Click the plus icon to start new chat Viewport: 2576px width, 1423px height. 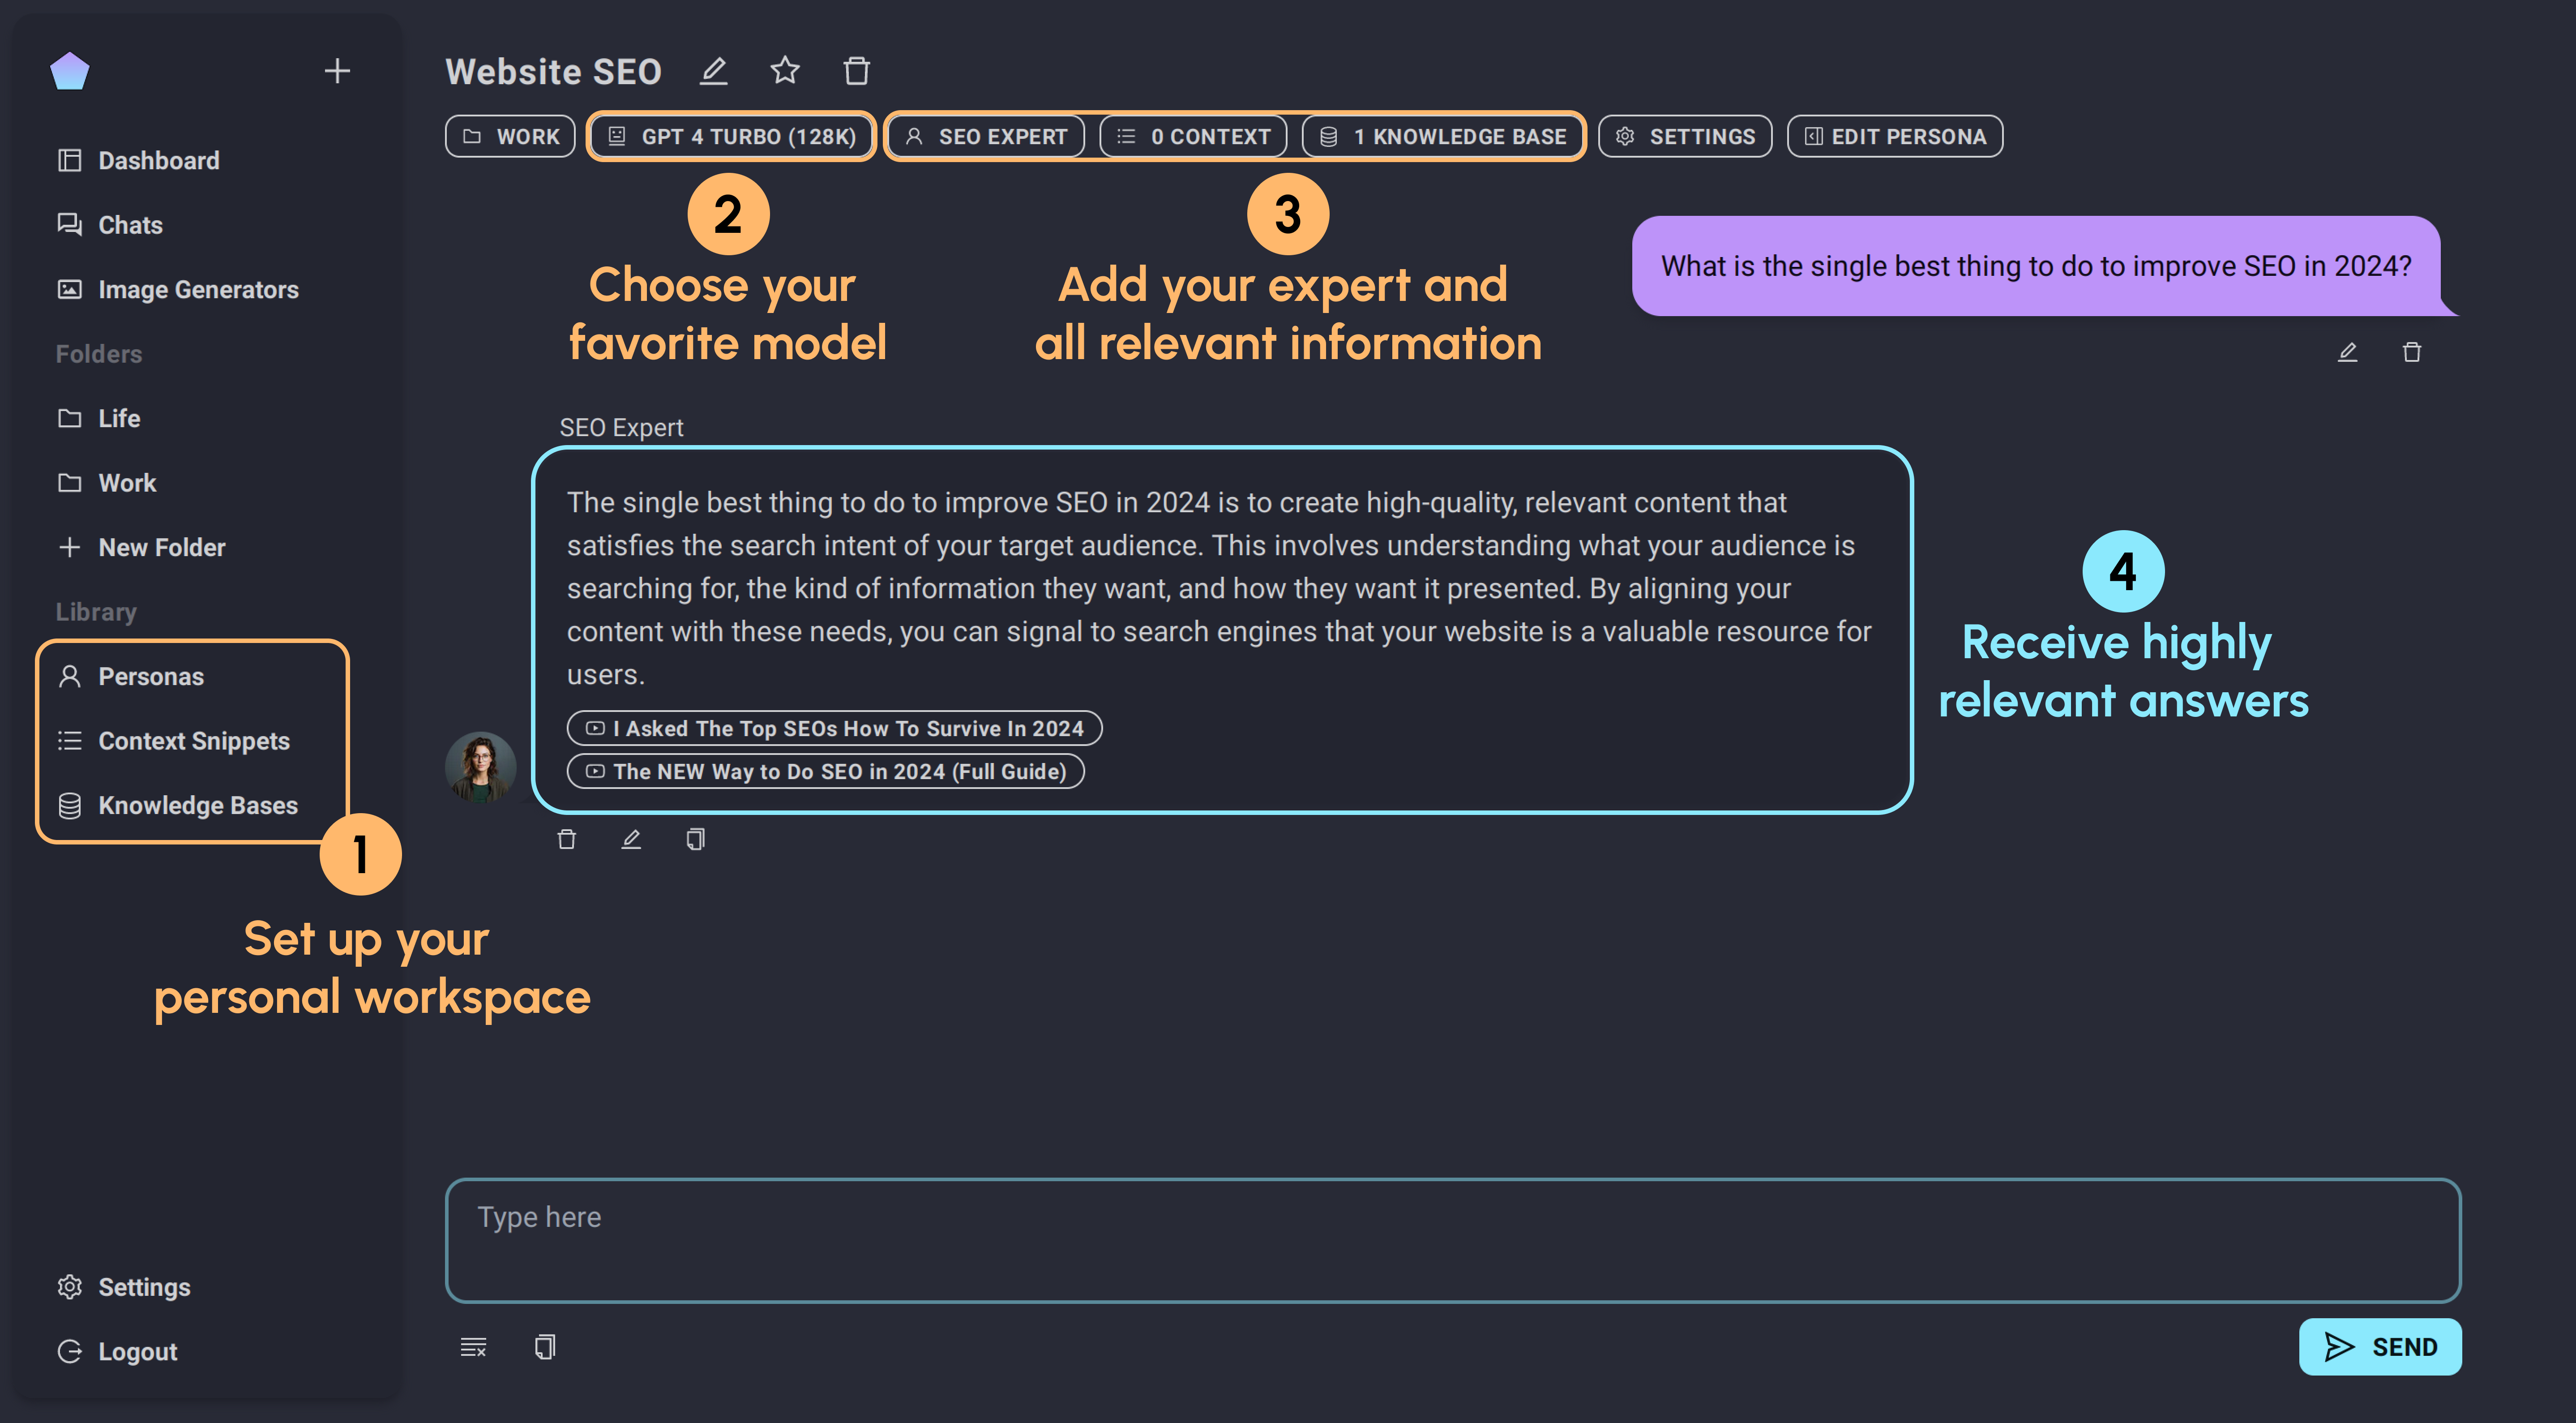click(337, 71)
